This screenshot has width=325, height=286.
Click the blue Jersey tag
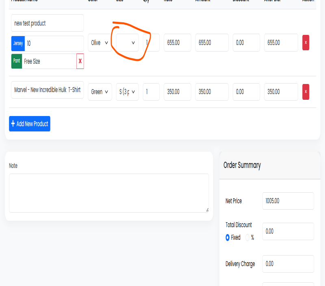(x=18, y=43)
